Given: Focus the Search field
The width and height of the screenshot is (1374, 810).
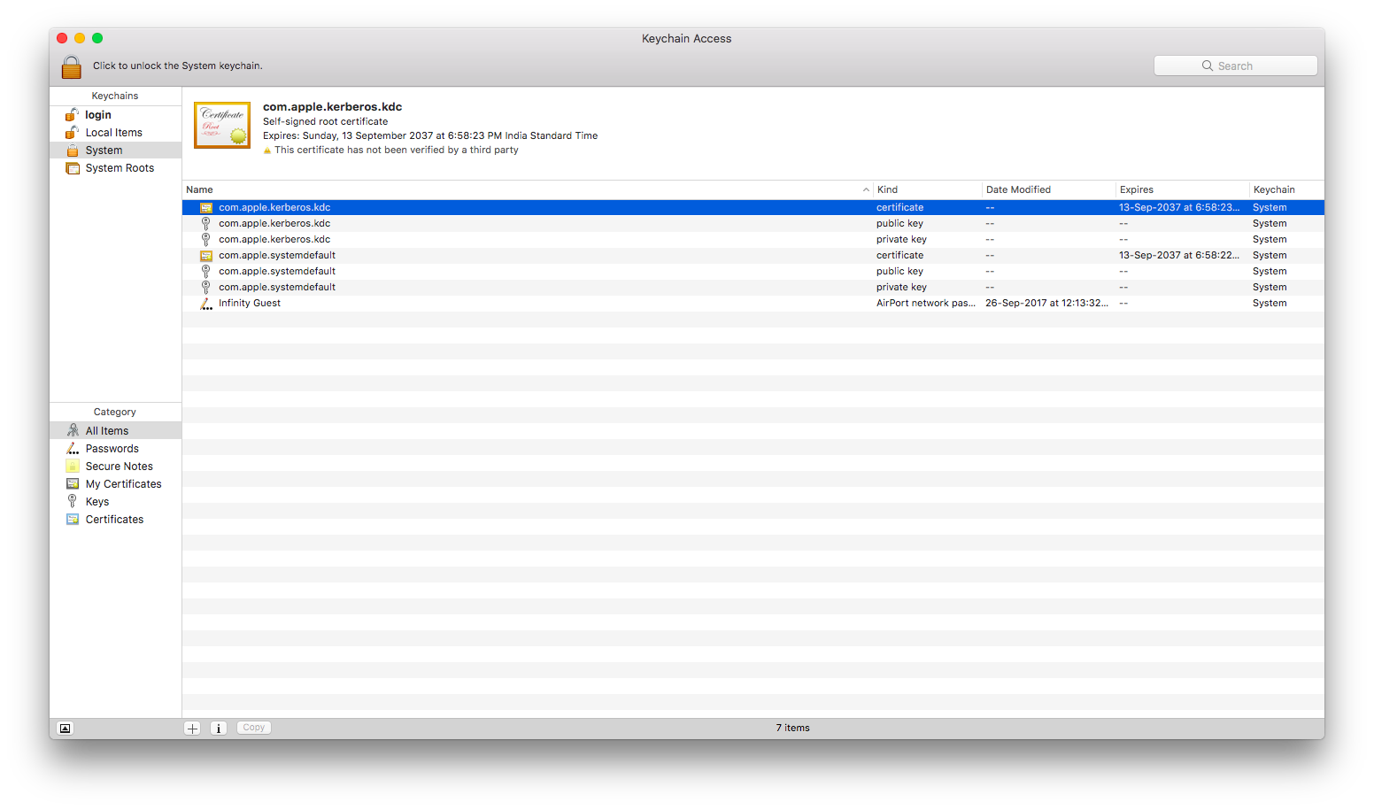Looking at the screenshot, I should coord(1235,66).
